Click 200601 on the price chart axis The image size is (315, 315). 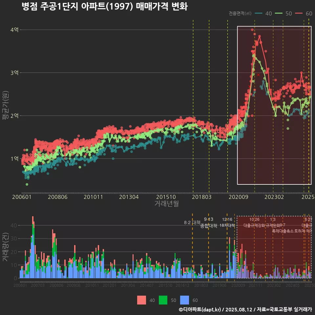(22, 197)
